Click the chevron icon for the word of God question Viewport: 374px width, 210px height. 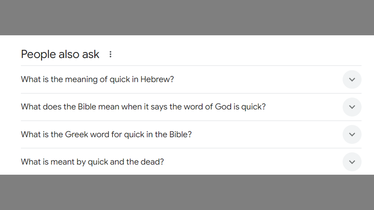352,107
